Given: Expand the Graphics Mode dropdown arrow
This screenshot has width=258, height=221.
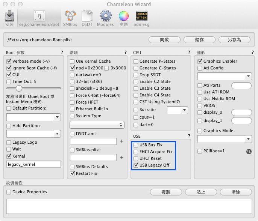Looking at the screenshot, I should (x=248, y=139).
